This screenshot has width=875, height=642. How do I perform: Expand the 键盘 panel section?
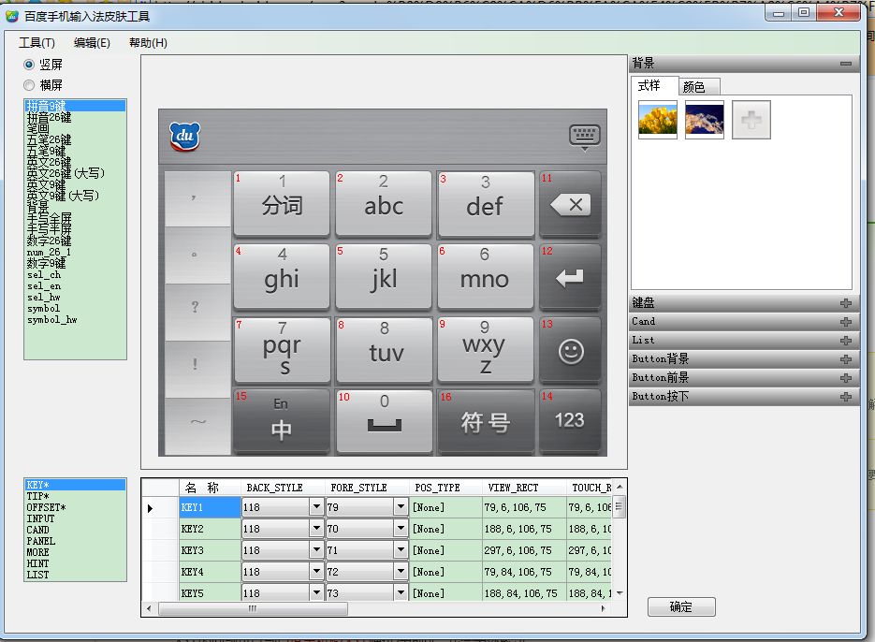click(846, 303)
